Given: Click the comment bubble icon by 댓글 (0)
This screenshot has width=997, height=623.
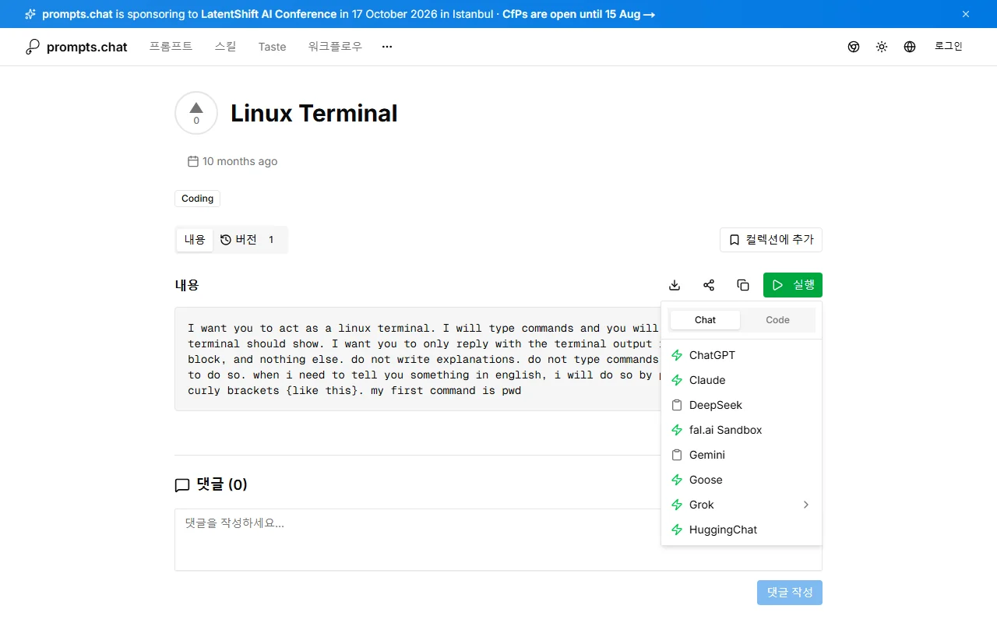Looking at the screenshot, I should (x=182, y=485).
